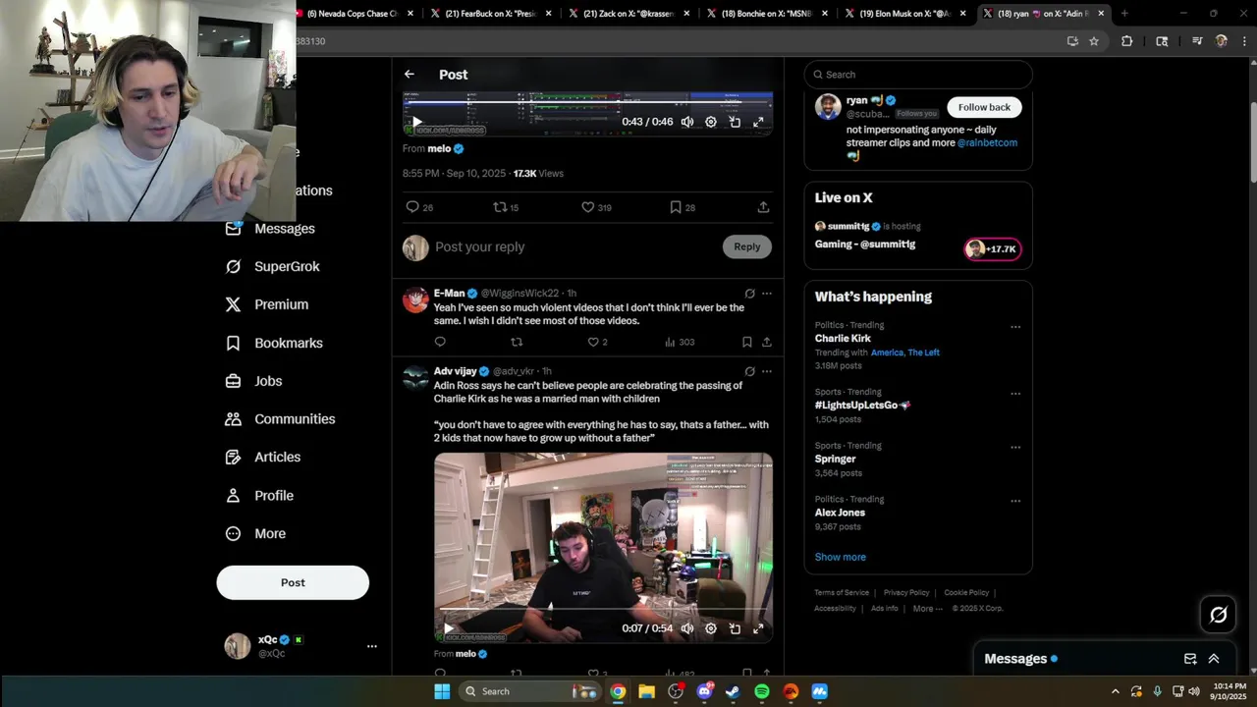The width and height of the screenshot is (1257, 707).
Task: Open Grok floating button
Action: 1219,615
